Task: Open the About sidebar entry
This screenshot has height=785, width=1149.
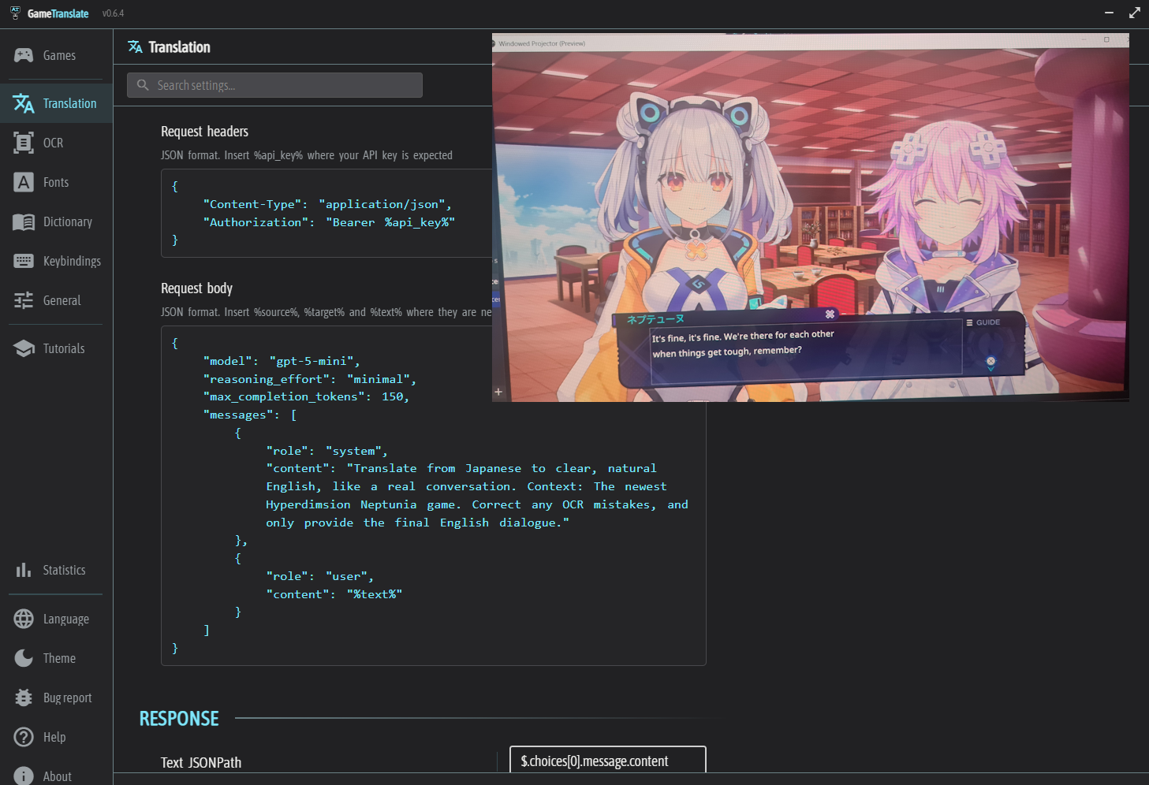Action: (x=56, y=776)
